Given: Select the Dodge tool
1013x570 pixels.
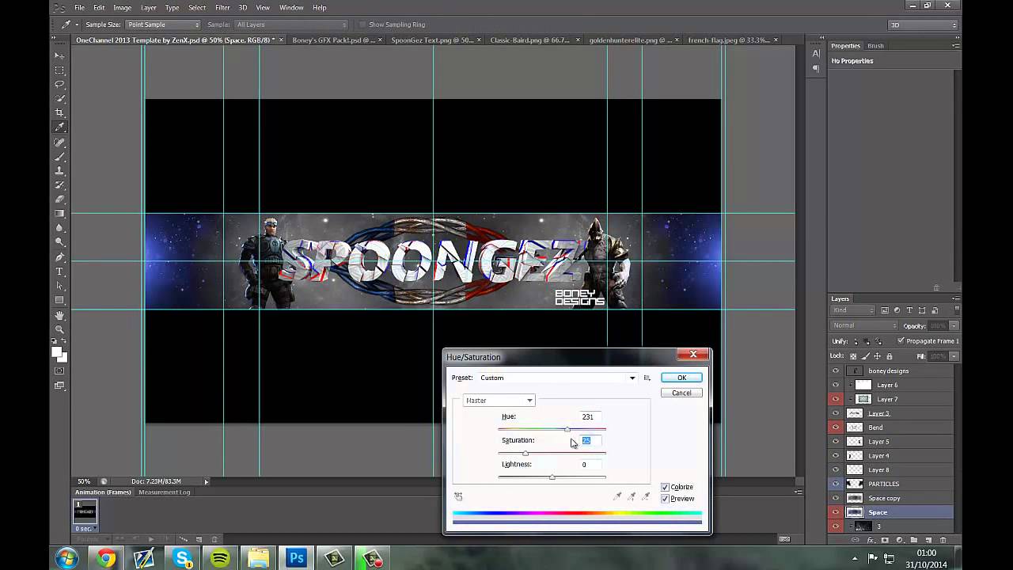Looking at the screenshot, I should click(59, 242).
